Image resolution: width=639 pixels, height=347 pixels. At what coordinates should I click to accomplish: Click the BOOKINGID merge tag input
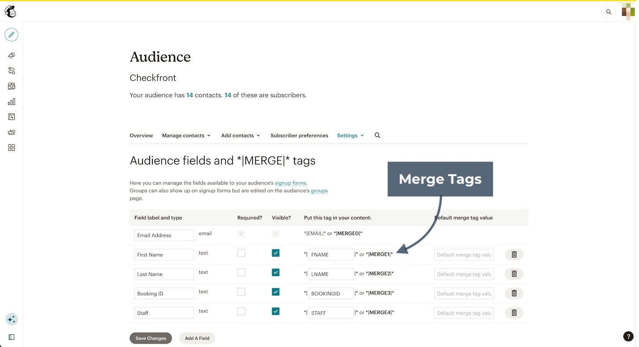[331, 293]
